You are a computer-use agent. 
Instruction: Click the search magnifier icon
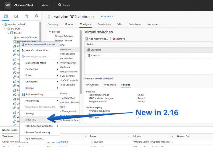pyautogui.click(x=60, y=5)
